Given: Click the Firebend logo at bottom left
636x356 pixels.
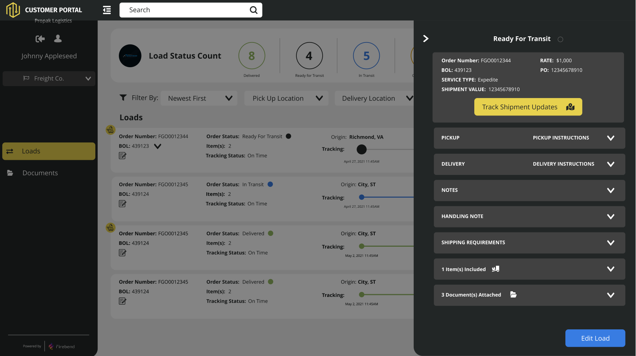Looking at the screenshot, I should pos(61,346).
